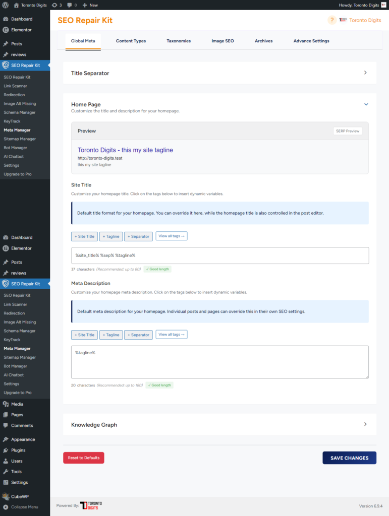Viewport: 389px width, 516px height.
Task: Click the Toronto Digits logo in plugin header
Action: [343, 20]
